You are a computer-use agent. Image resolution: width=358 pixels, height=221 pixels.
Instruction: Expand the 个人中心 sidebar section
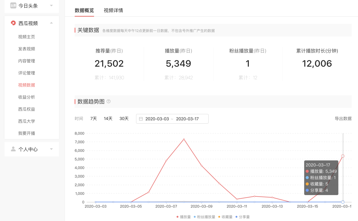click(51, 149)
